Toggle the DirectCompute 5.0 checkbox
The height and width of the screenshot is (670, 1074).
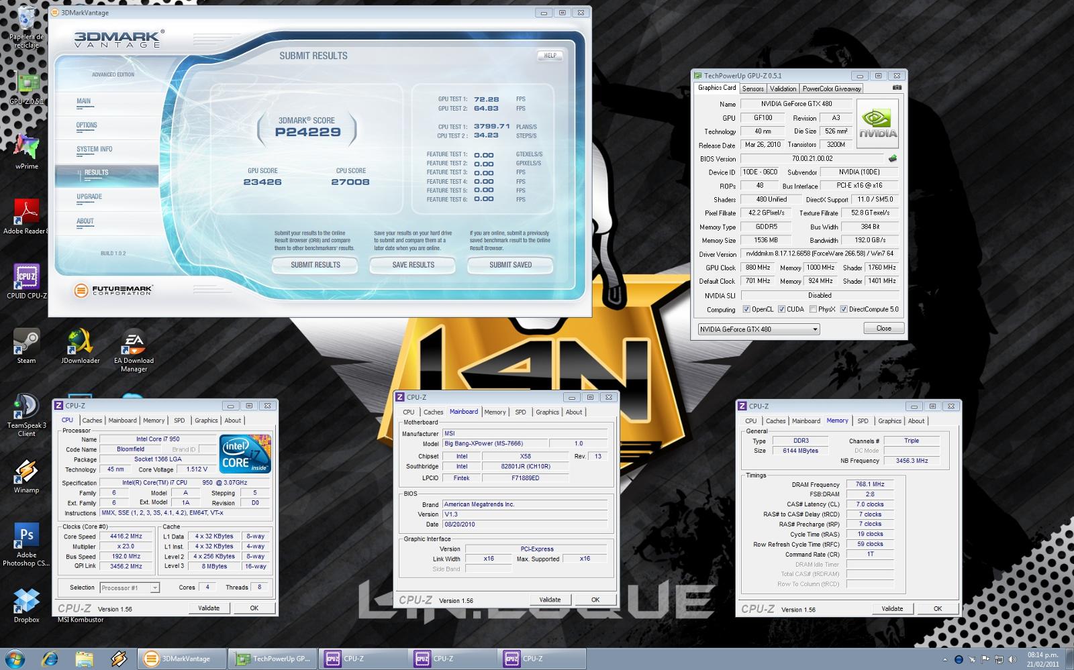(844, 309)
